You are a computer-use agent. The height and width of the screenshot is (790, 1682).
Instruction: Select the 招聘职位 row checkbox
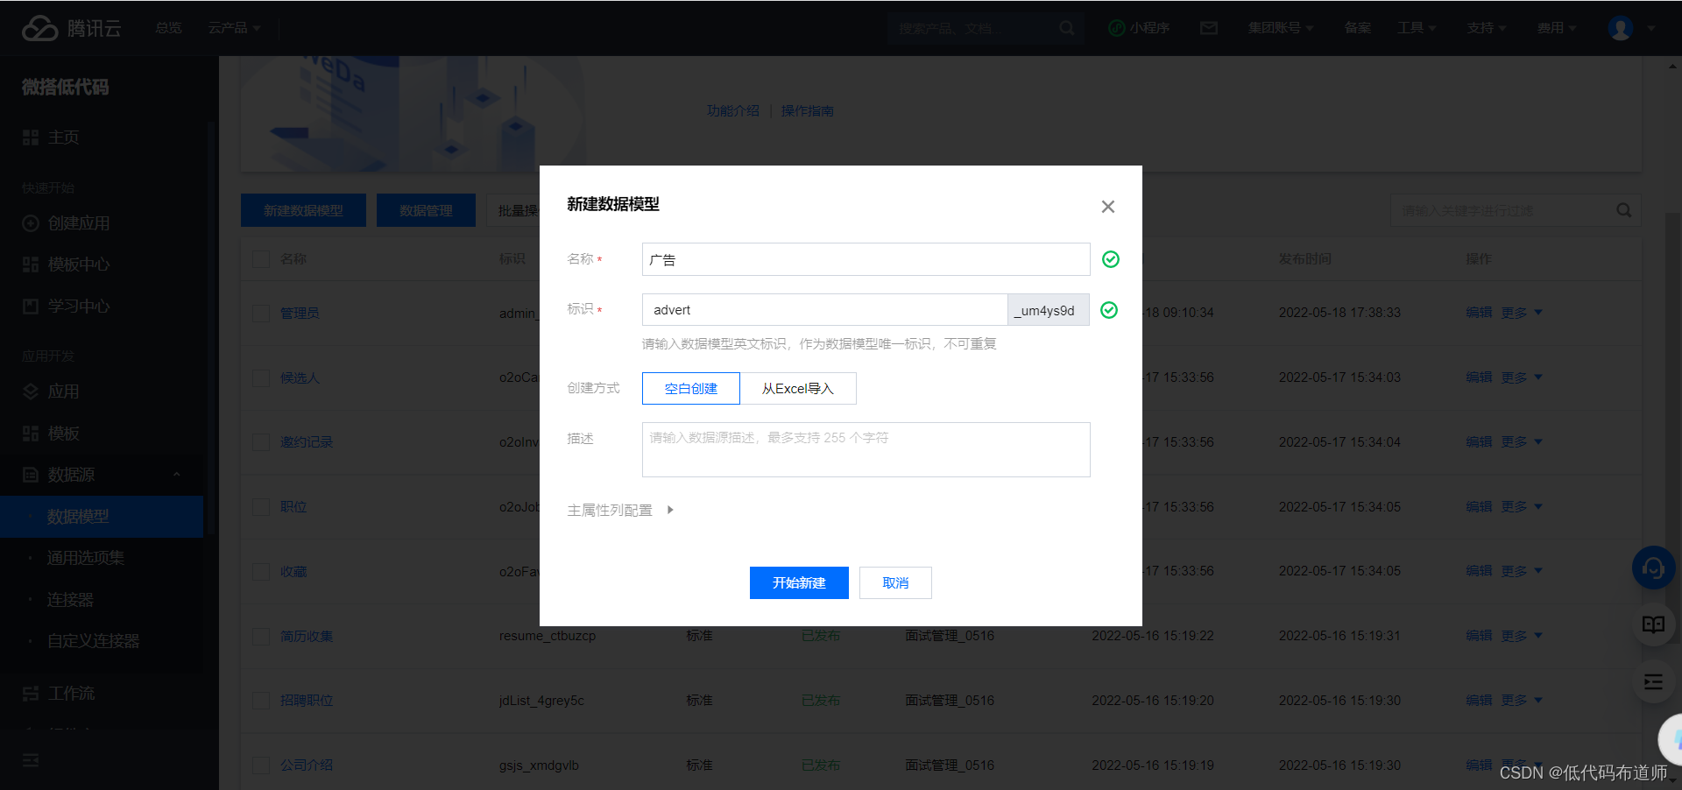[261, 700]
